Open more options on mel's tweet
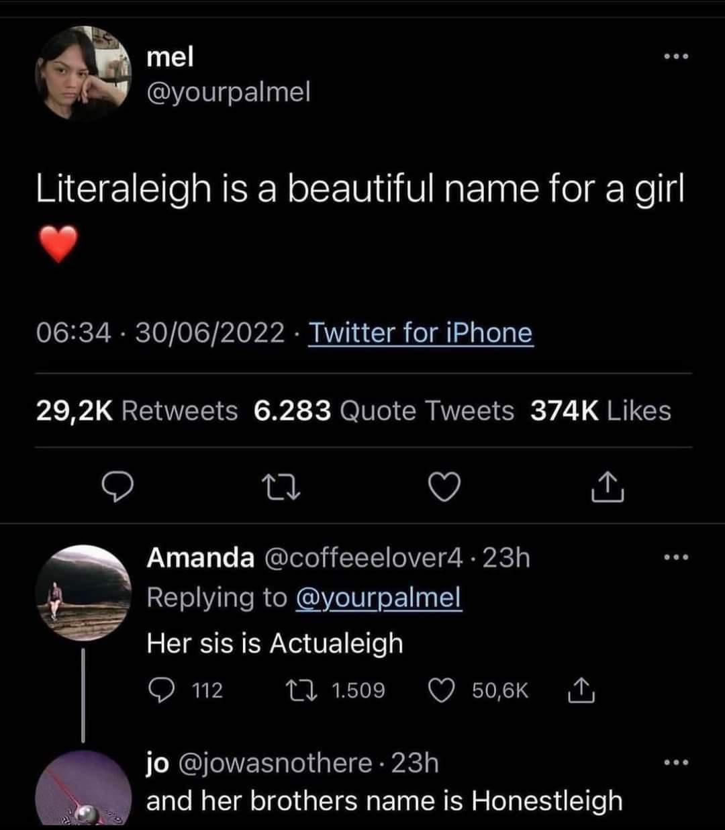The image size is (725, 830). tap(675, 57)
